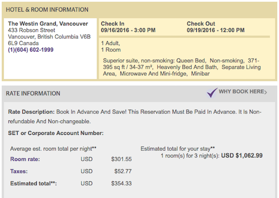Click the 433 Robson Street address line
The height and width of the screenshot is (198, 279).
coord(32,30)
